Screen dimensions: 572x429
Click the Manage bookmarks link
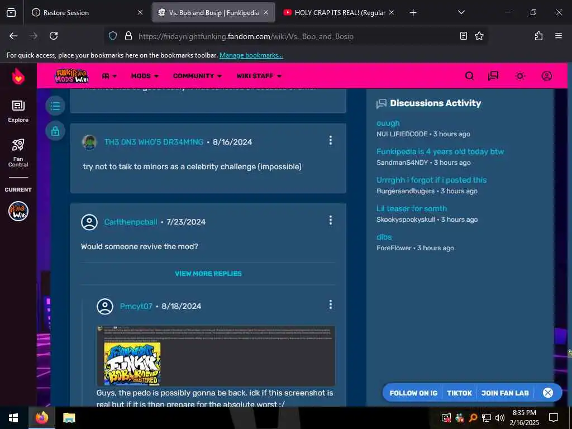point(251,55)
